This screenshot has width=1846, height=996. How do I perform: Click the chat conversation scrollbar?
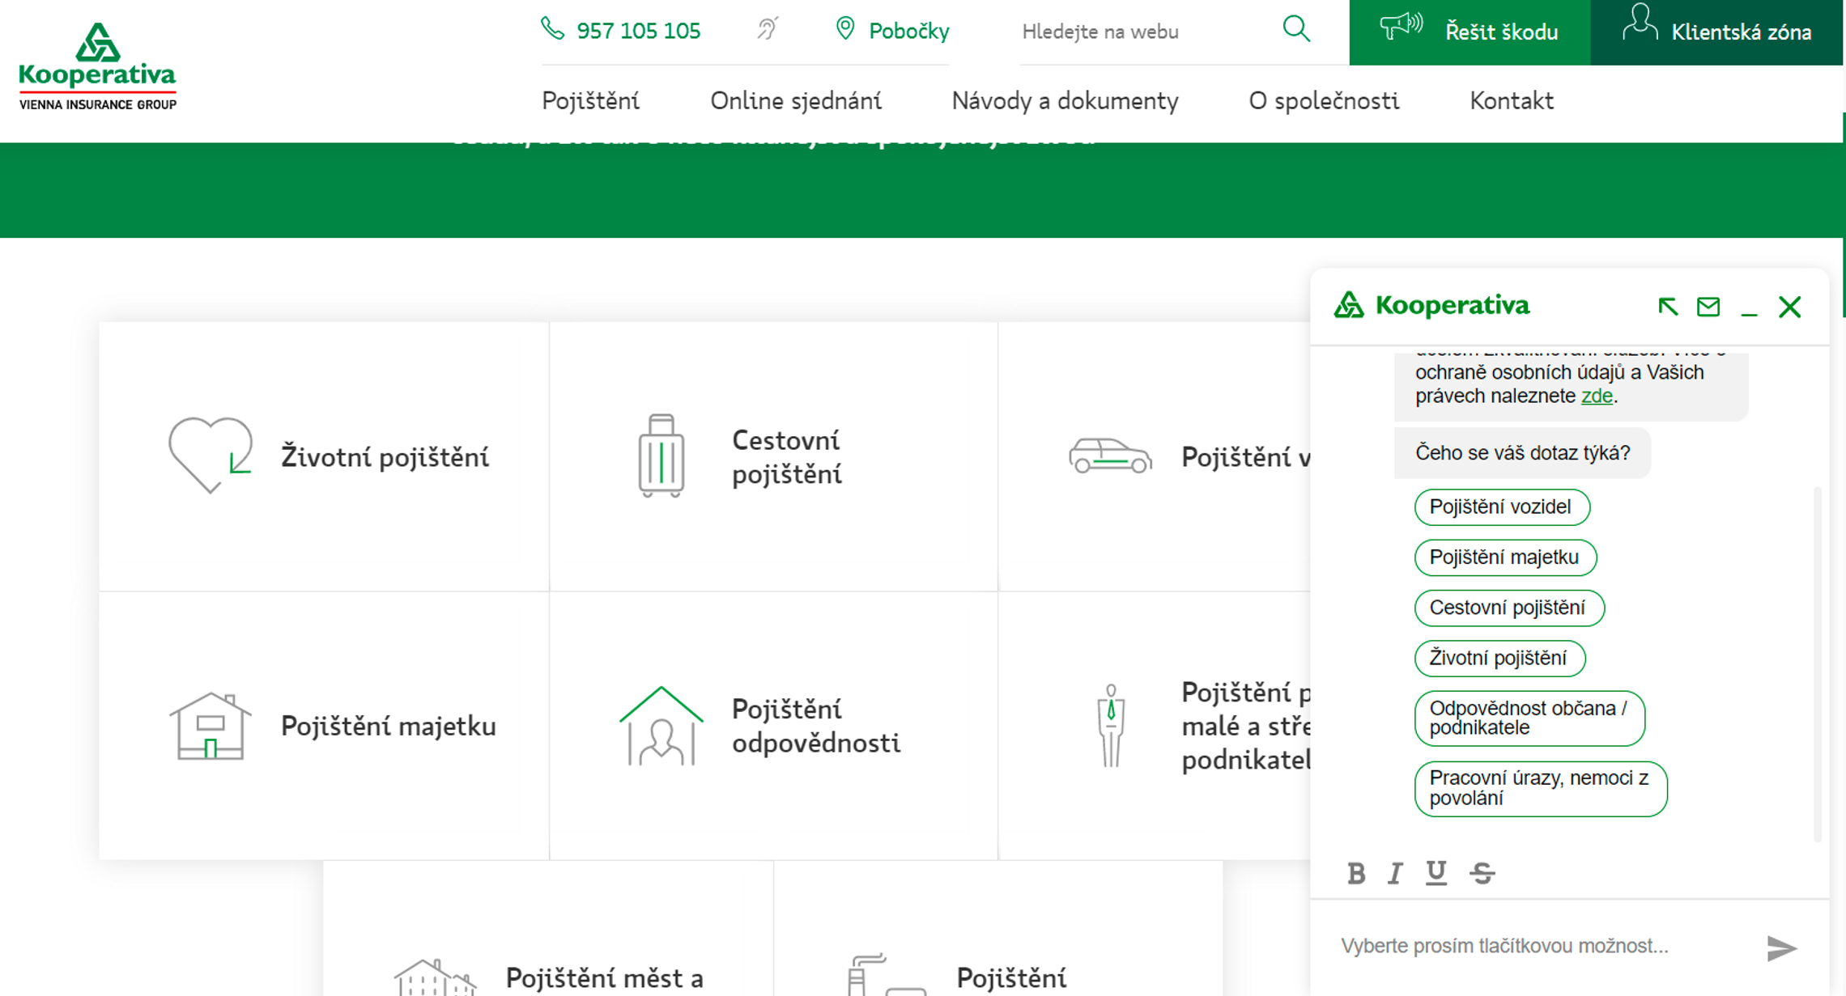click(1818, 663)
